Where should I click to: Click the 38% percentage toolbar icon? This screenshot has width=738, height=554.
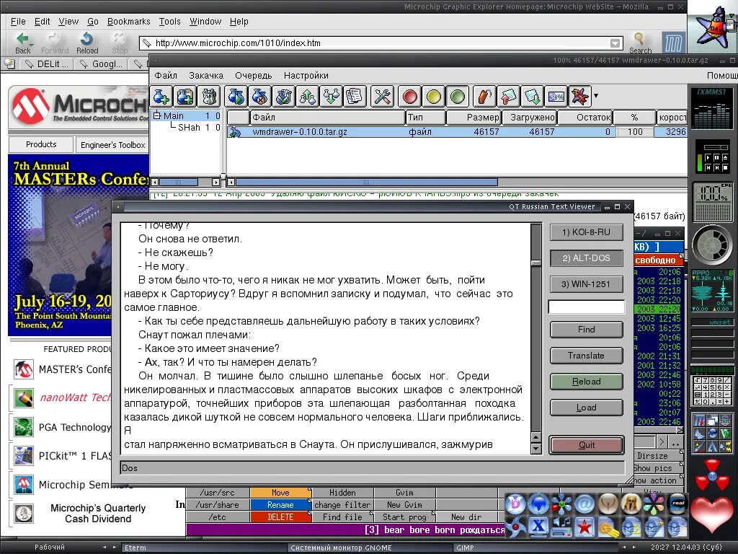(x=556, y=97)
